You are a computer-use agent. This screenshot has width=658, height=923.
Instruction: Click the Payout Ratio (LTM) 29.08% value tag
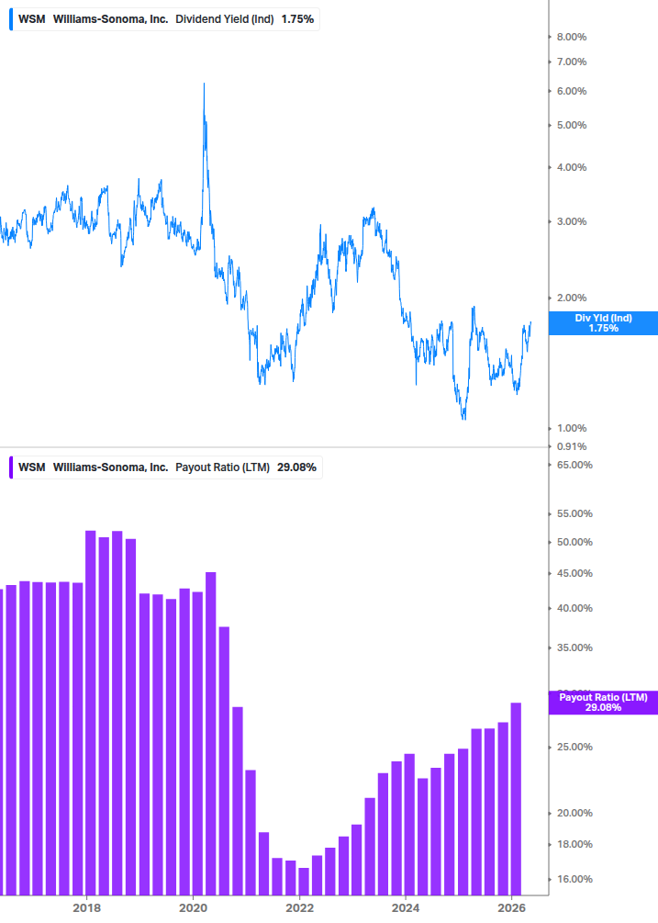pyautogui.click(x=603, y=703)
